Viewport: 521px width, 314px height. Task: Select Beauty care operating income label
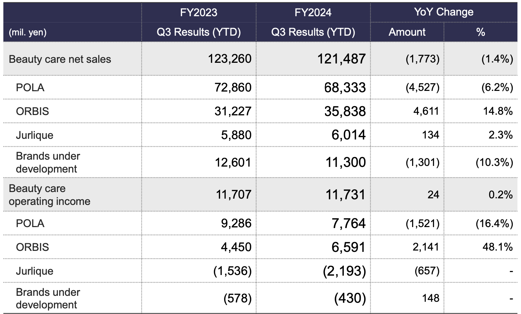pos(49,195)
